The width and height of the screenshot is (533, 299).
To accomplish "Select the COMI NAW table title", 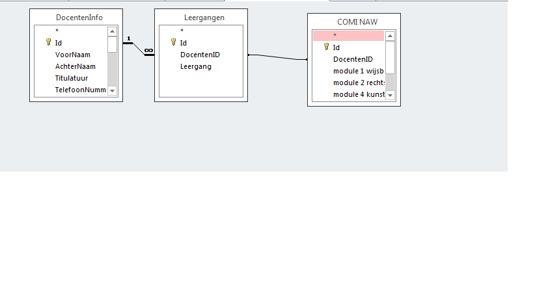I will (357, 21).
